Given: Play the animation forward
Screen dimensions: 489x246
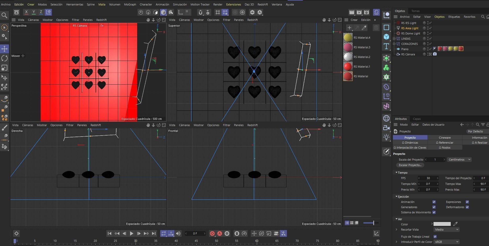Looking at the screenshot, I should point(132,233).
